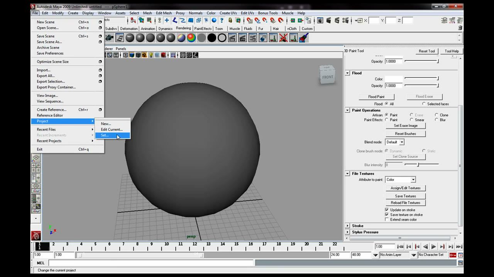Click the rainbow ramp shader sphere icon
494x277 pixels.
click(191, 37)
